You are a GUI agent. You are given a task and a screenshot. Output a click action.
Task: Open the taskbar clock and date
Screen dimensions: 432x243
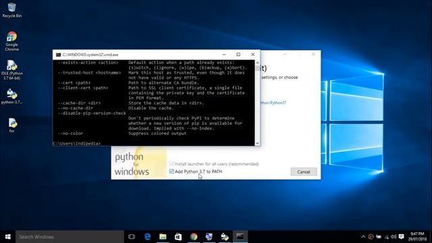(417, 237)
